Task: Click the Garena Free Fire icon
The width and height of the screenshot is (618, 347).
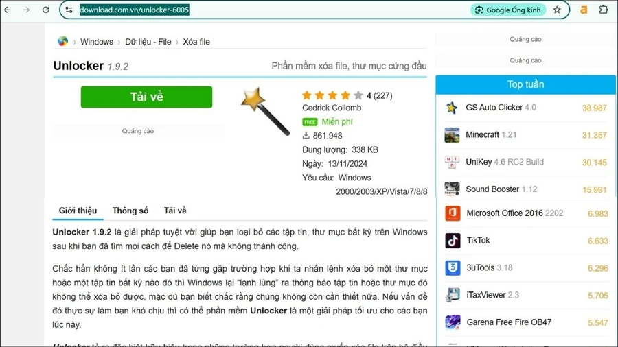Action: 453,322
